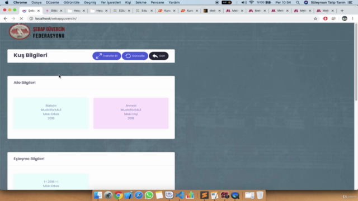Switch to the EDU tab

122,11
